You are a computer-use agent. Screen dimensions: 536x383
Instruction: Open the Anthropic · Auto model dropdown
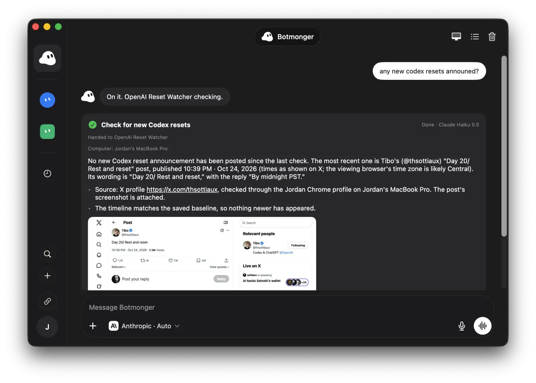click(144, 326)
